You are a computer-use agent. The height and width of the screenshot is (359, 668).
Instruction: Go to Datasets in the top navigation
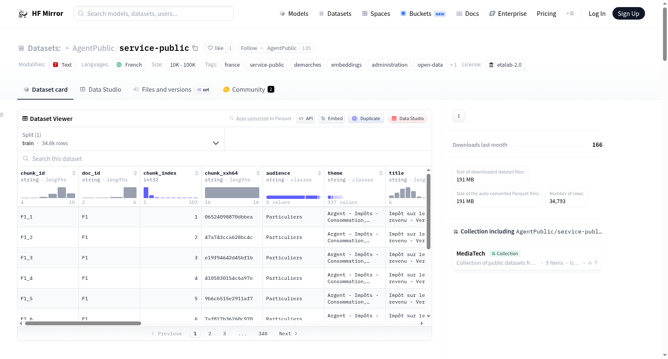coord(335,14)
